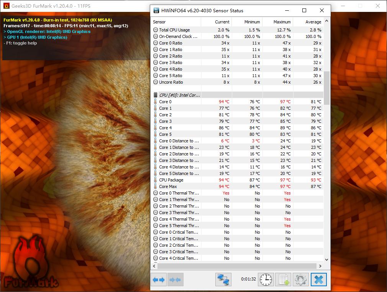387x292 pixels.
Task: Click Core 0 Thermal Throttling current Yes value
Action: (226, 193)
